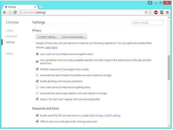Close the Settings tab
Image resolution: width=173 pixels, height=130 pixels.
(35, 7)
